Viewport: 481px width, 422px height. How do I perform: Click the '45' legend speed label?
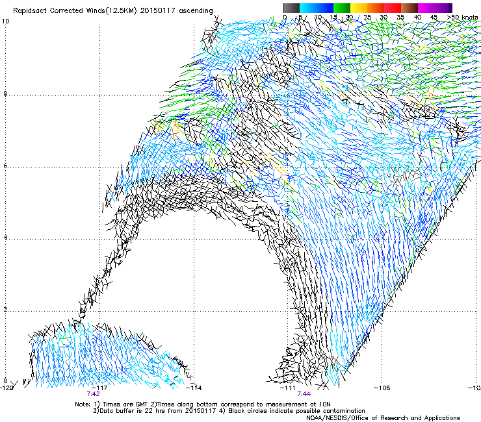[434, 18]
